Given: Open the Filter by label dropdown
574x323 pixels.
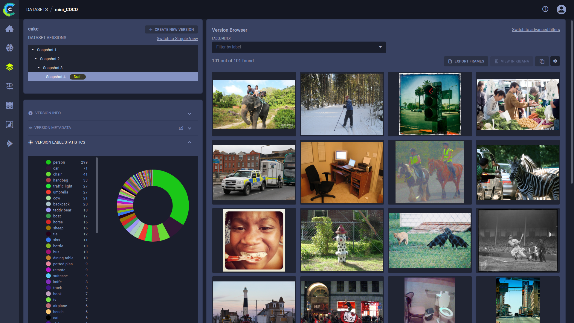Looking at the screenshot, I should click(x=299, y=47).
